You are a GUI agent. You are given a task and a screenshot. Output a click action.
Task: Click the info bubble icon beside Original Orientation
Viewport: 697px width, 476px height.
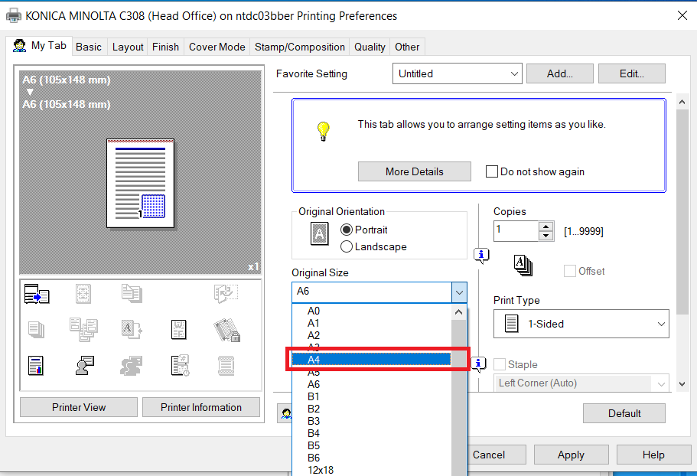pos(481,256)
